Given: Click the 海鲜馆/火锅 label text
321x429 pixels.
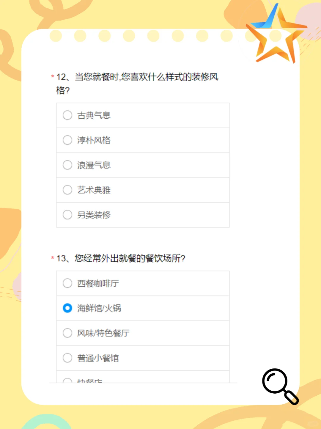Looking at the screenshot, I should click(99, 308).
